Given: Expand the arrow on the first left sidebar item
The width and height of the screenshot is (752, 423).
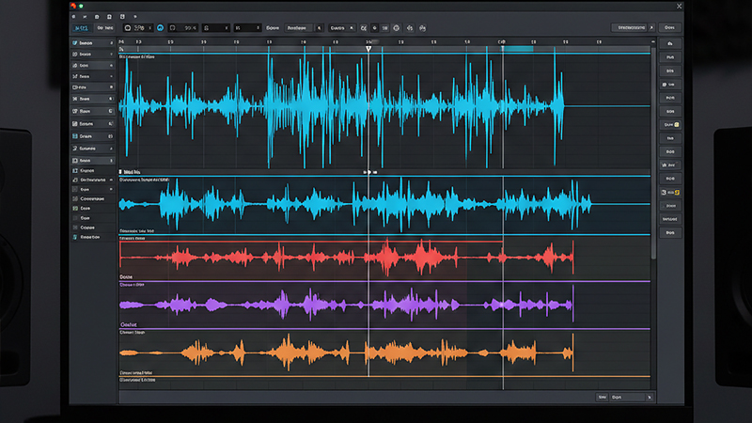Looking at the screenshot, I should pyautogui.click(x=111, y=43).
